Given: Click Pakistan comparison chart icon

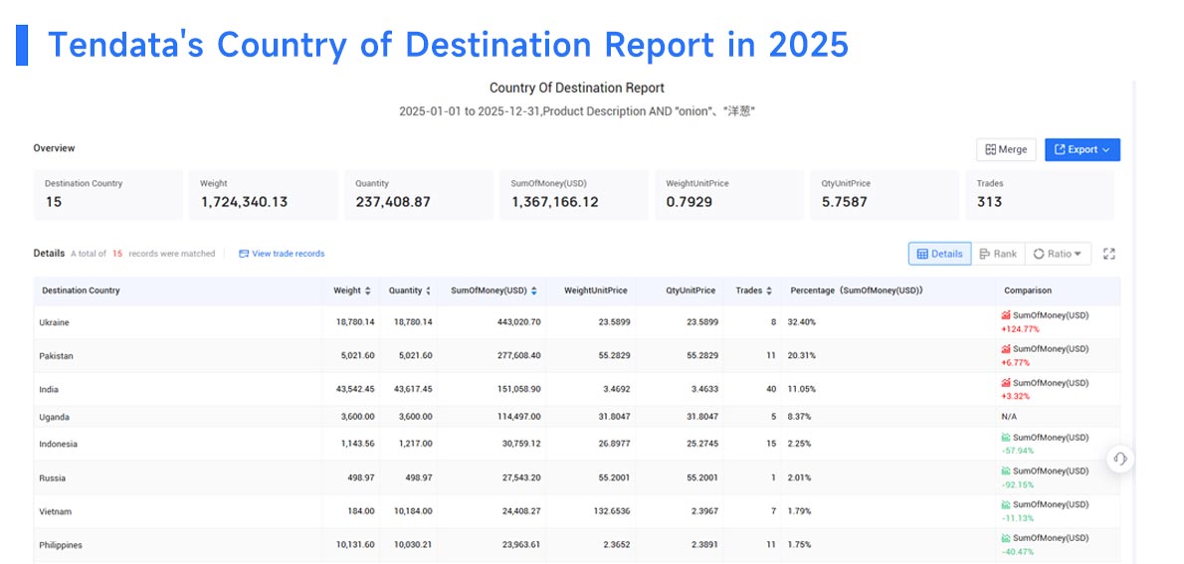Looking at the screenshot, I should point(1006,349).
